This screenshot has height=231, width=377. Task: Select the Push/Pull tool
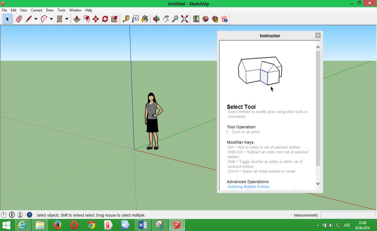coord(77,19)
